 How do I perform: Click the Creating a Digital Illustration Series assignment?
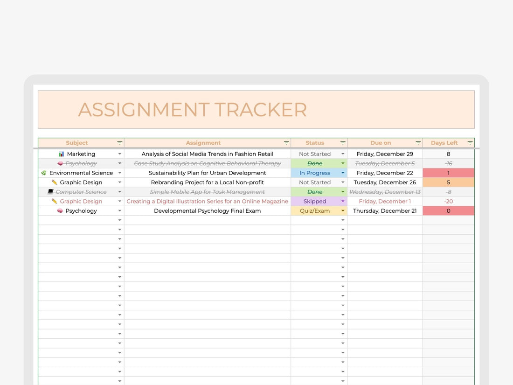[207, 201]
